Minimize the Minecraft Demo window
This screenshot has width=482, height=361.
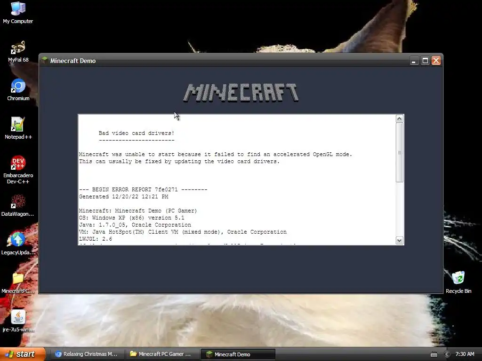pyautogui.click(x=414, y=61)
